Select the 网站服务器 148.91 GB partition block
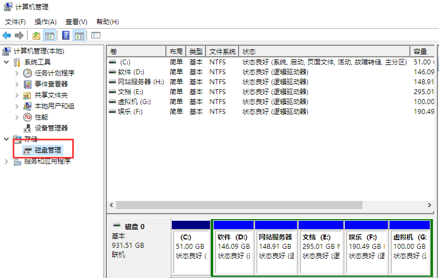This screenshot has width=439, height=278. tap(276, 248)
